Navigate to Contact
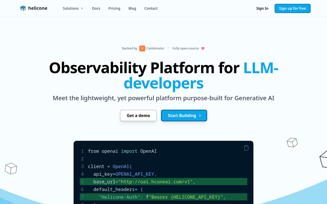This screenshot has height=204, width=327. (151, 8)
